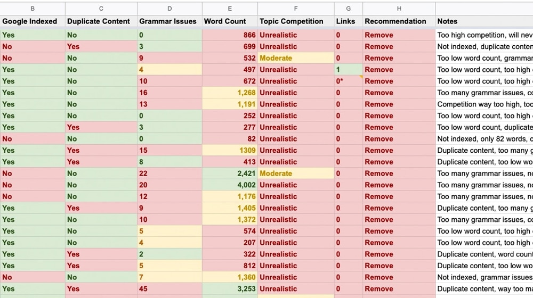Select the word count cell 3,253
Viewport: 533px width, 298px height.
point(230,289)
